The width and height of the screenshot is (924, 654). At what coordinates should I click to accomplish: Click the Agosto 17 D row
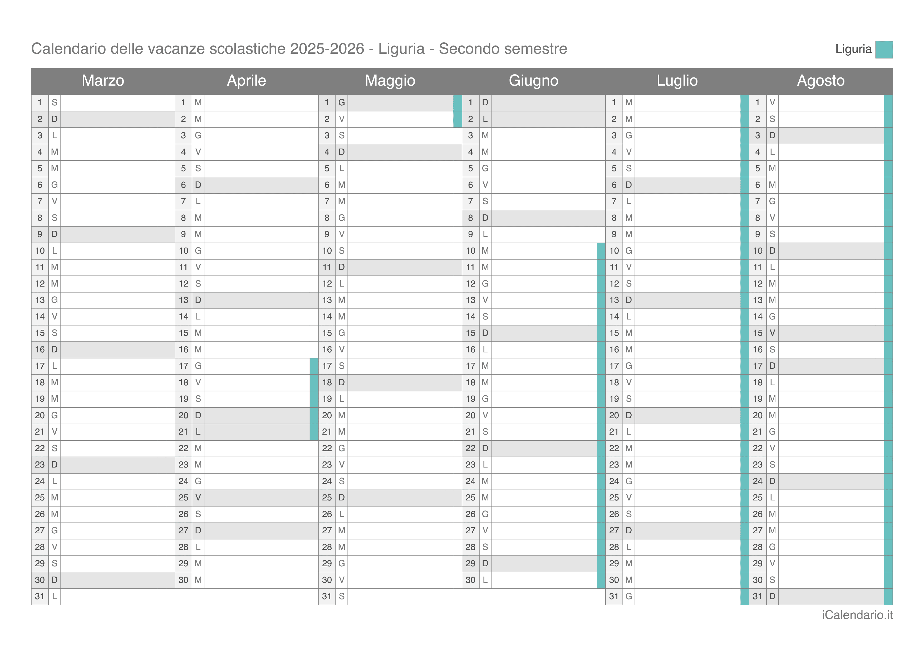[x=821, y=366]
